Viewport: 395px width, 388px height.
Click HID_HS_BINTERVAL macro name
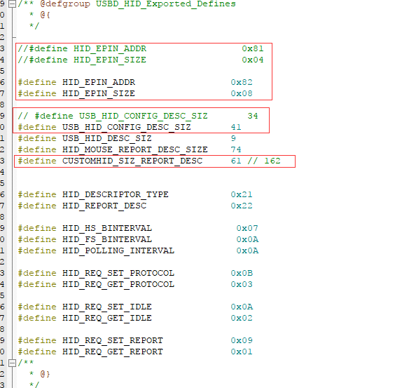point(107,228)
